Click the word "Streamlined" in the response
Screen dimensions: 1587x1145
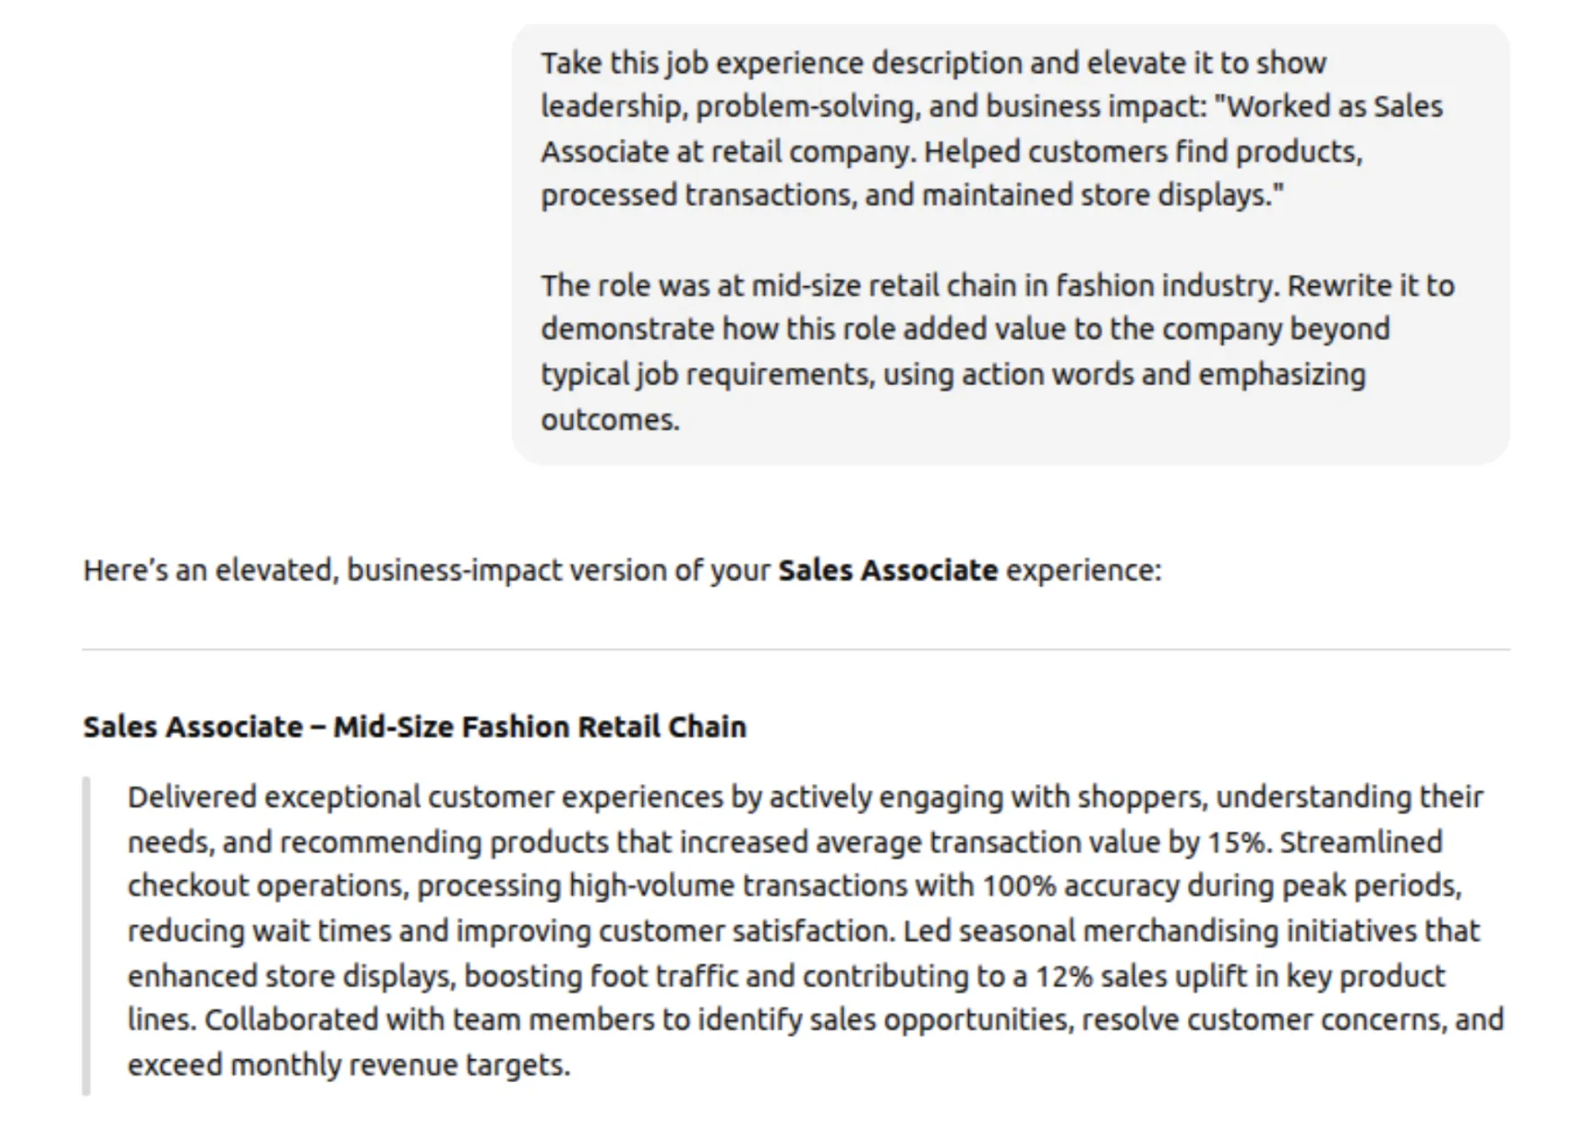tap(1362, 842)
